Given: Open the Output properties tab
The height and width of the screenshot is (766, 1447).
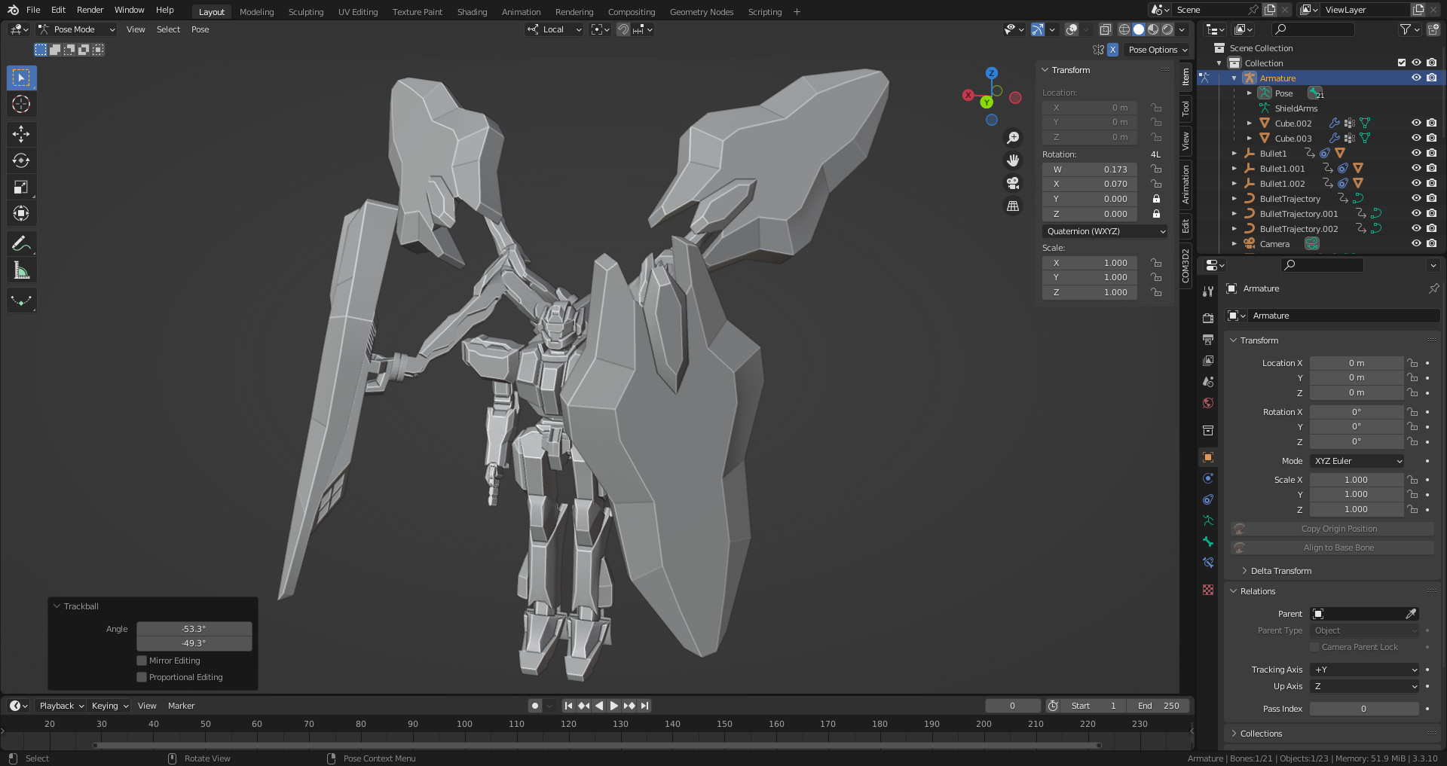Looking at the screenshot, I should click(1208, 340).
